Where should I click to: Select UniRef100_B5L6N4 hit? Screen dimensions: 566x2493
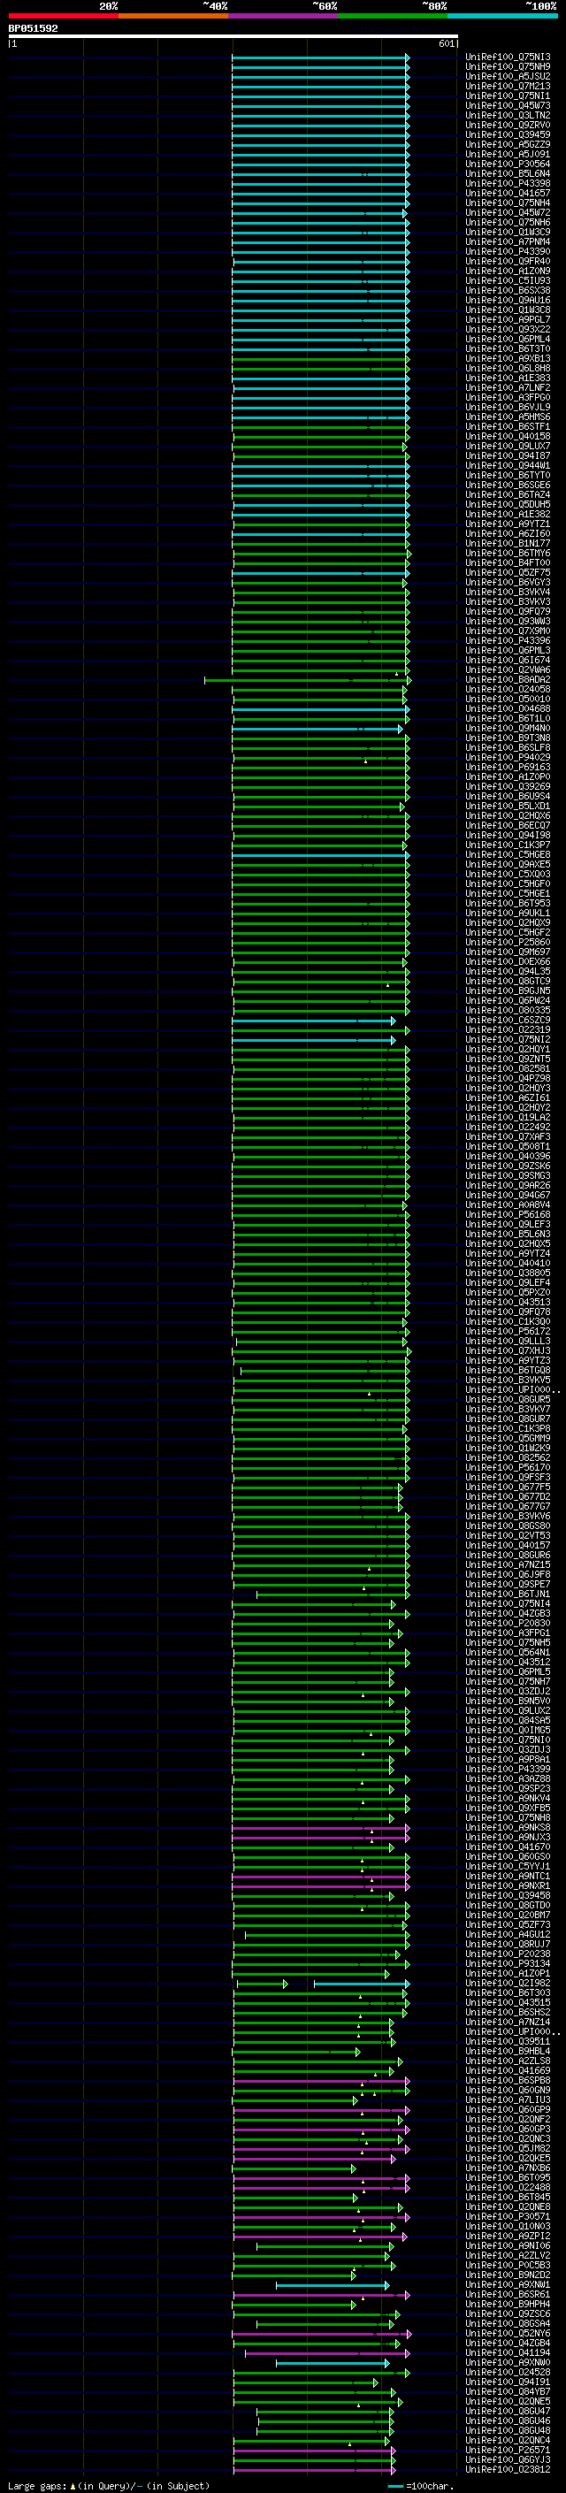[508, 173]
